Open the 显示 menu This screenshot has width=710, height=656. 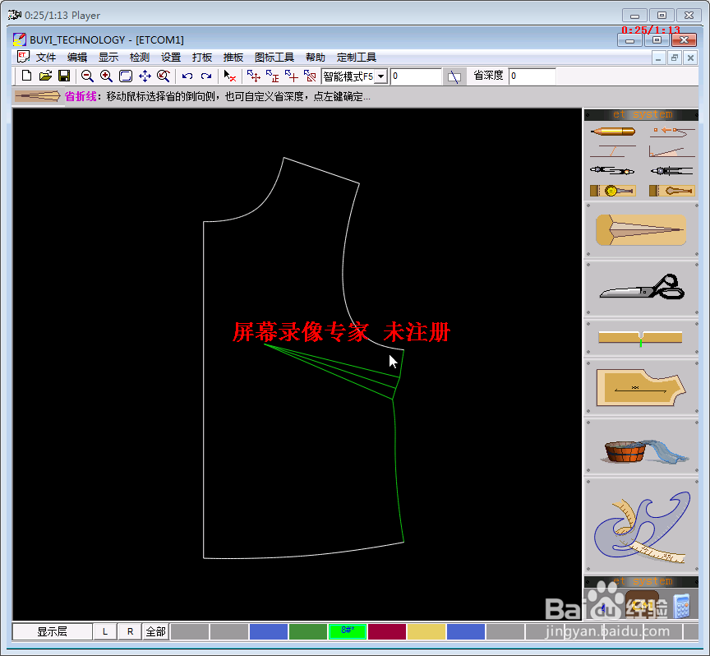tap(108, 58)
